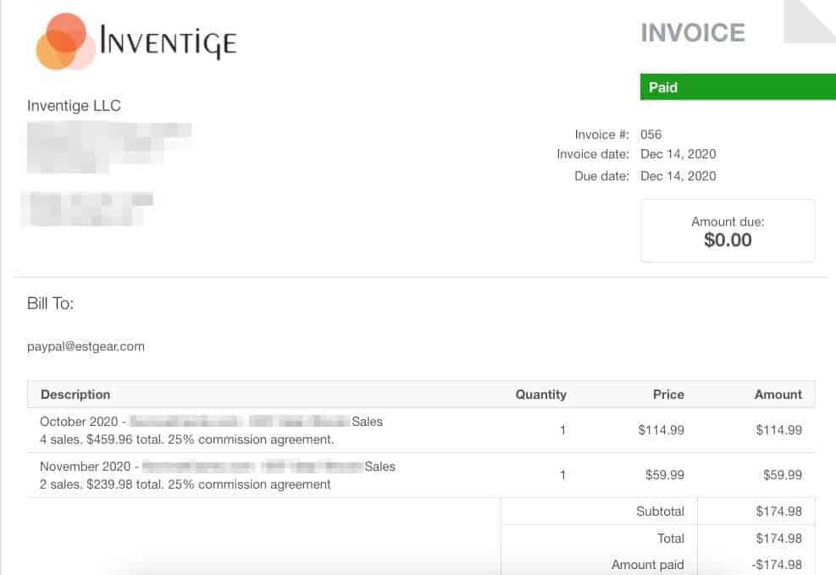Screen dimensions: 836x575
Task: Select the November 2020 sales line item
Action: 217,475
